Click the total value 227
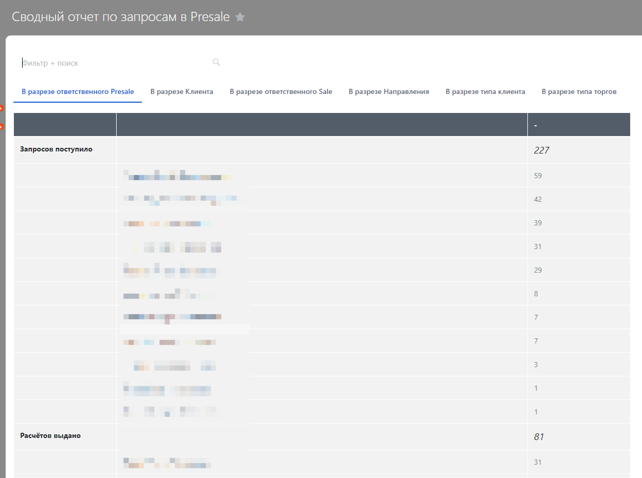Screen dimensions: 642x478 pyautogui.click(x=542, y=150)
